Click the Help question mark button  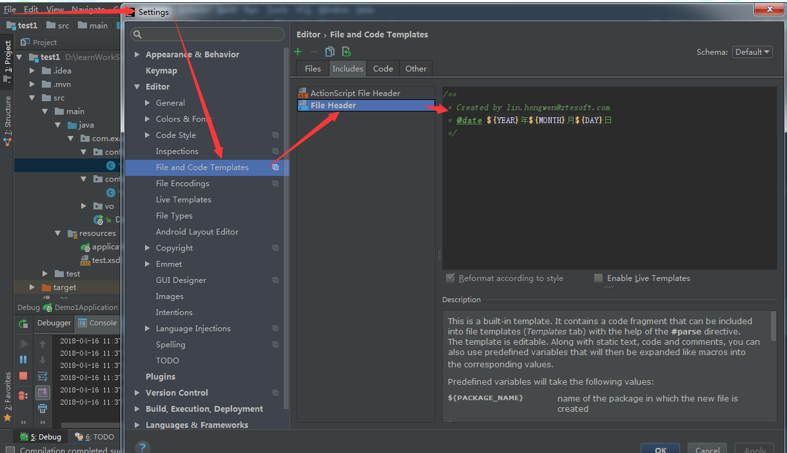143,447
